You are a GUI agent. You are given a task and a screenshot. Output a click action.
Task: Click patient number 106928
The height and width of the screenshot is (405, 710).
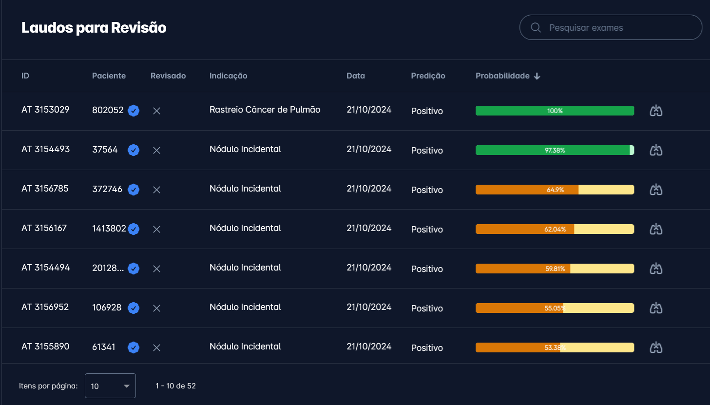pos(107,308)
